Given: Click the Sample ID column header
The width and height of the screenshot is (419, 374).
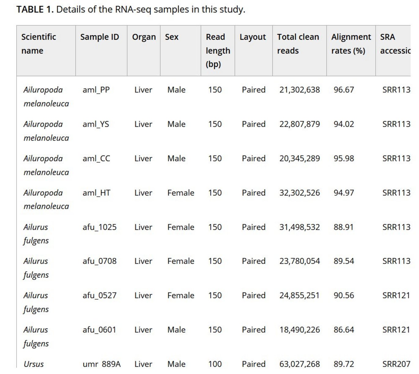Looking at the screenshot, I should (x=99, y=37).
